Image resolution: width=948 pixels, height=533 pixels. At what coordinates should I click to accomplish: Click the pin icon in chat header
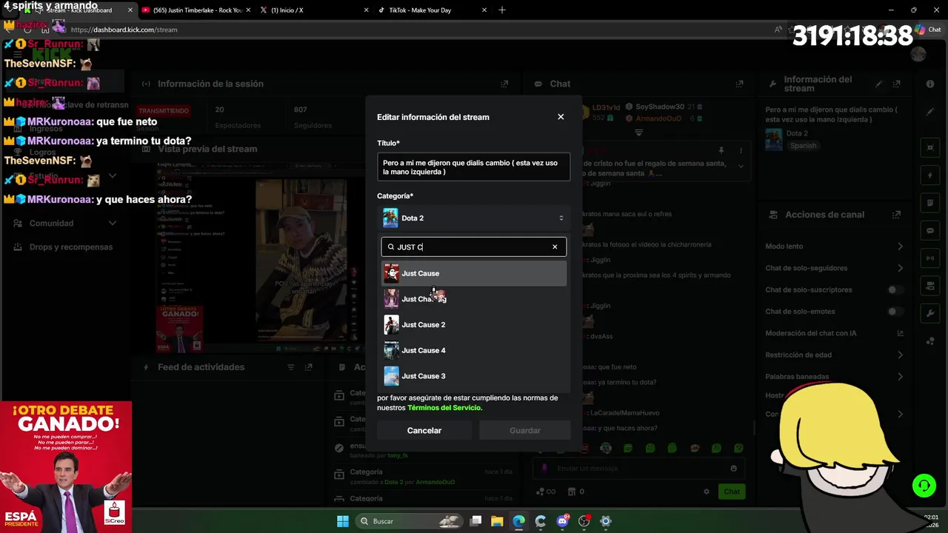721,150
